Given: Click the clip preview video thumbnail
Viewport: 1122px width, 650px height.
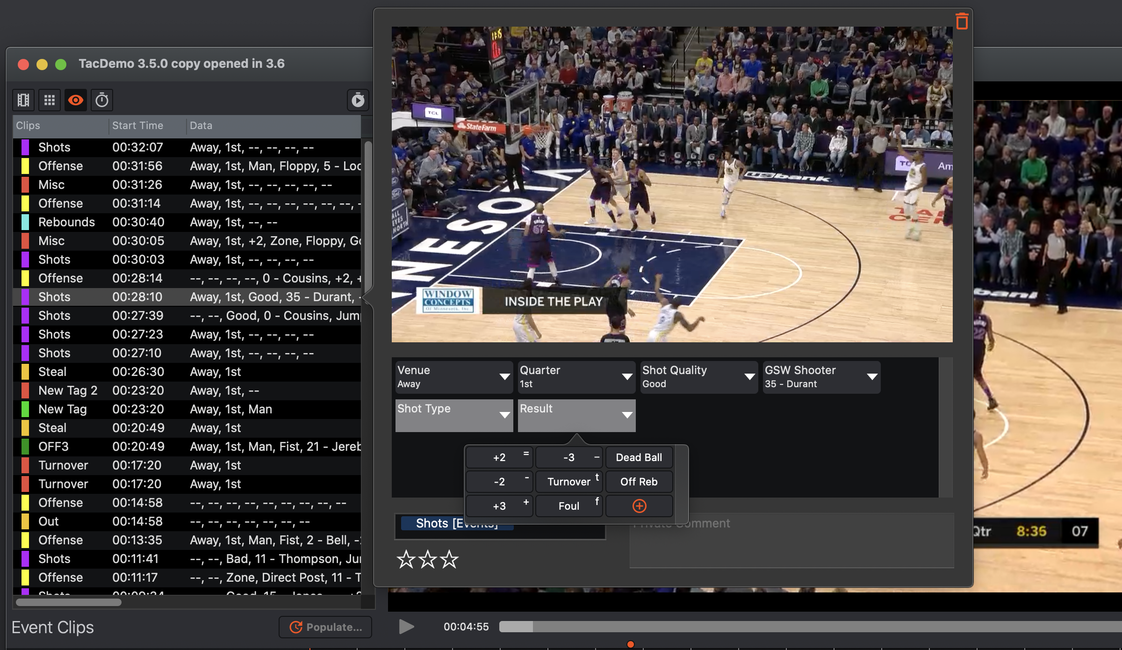Looking at the screenshot, I should [x=672, y=184].
